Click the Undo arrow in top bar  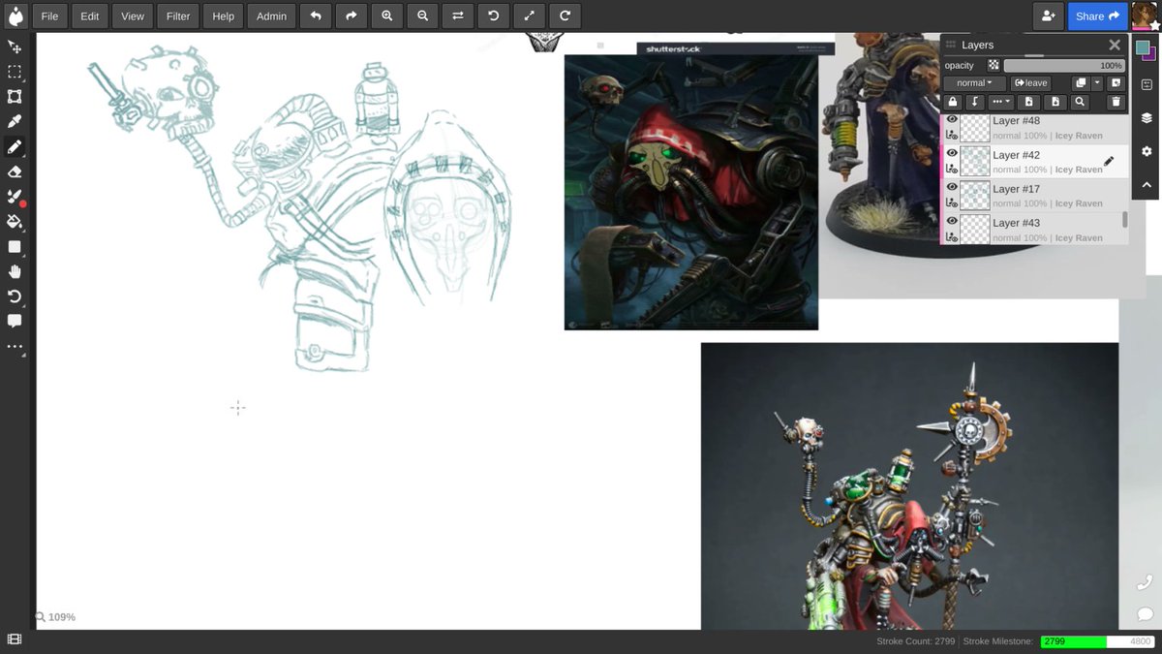(316, 16)
